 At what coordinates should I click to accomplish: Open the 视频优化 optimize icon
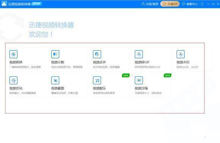(14, 80)
